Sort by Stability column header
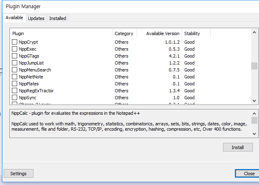The image size is (259, 185). coord(196,33)
